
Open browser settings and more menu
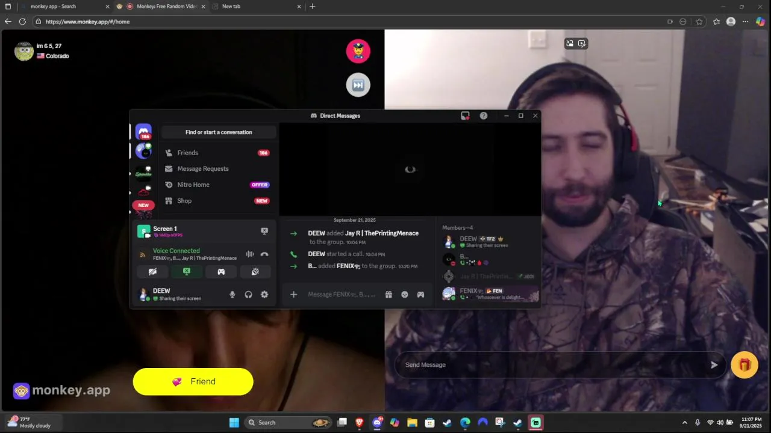(745, 22)
